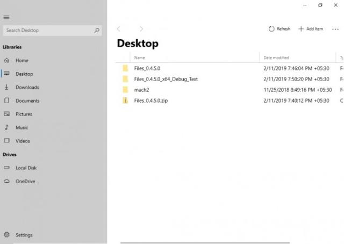Screen dimensions: 344x244
Task: Sort by Date modified column header
Action: pos(276,58)
